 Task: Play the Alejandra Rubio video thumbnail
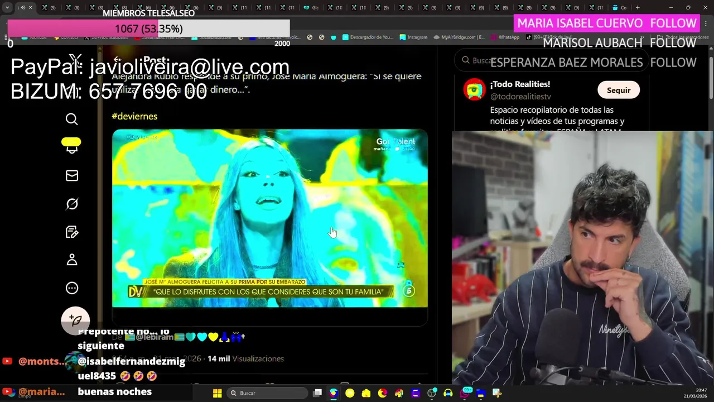click(x=270, y=218)
